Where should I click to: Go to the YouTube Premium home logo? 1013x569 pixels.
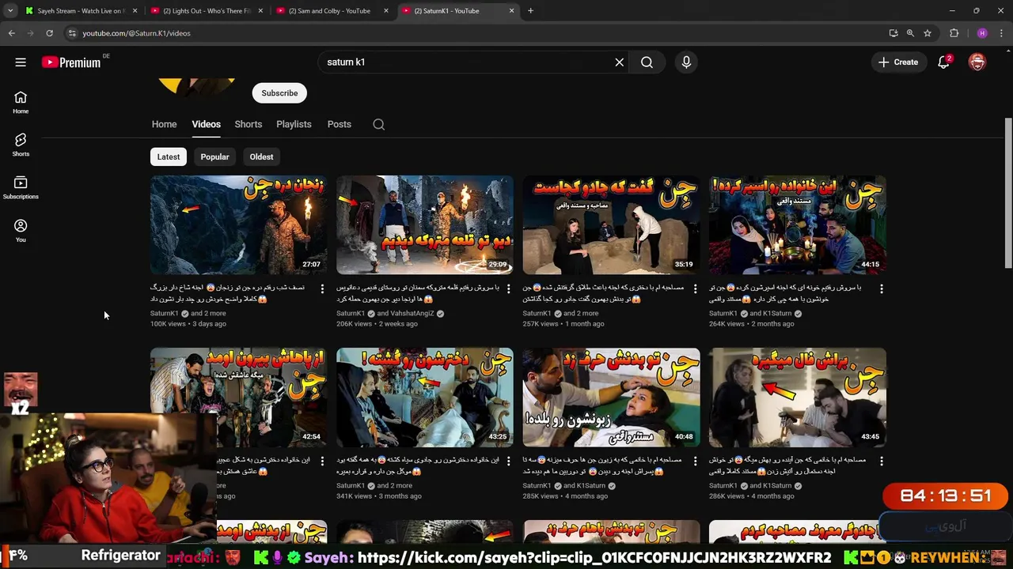(72, 62)
